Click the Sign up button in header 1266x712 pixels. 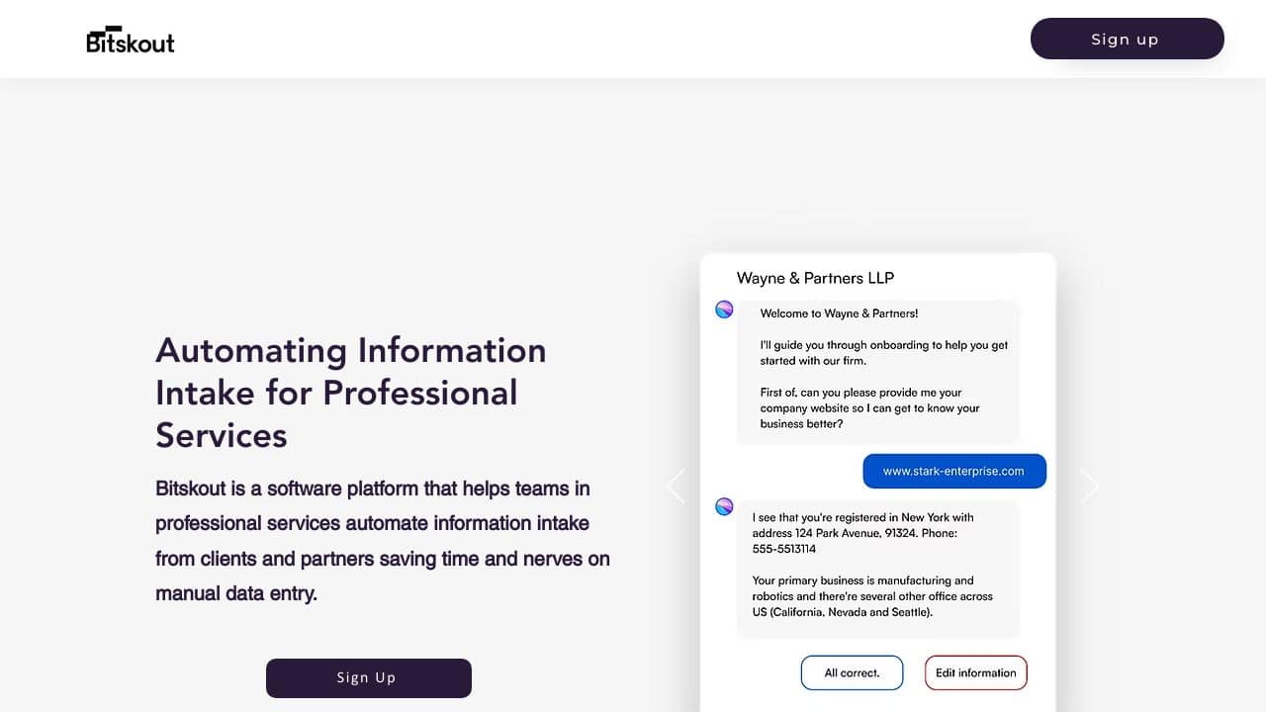pos(1127,39)
